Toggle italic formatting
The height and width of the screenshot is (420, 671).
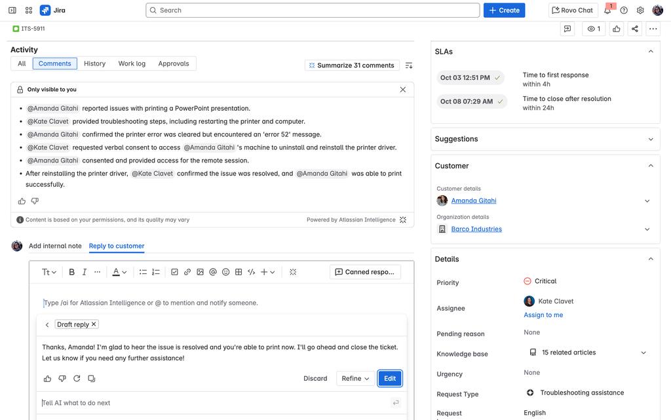point(85,272)
